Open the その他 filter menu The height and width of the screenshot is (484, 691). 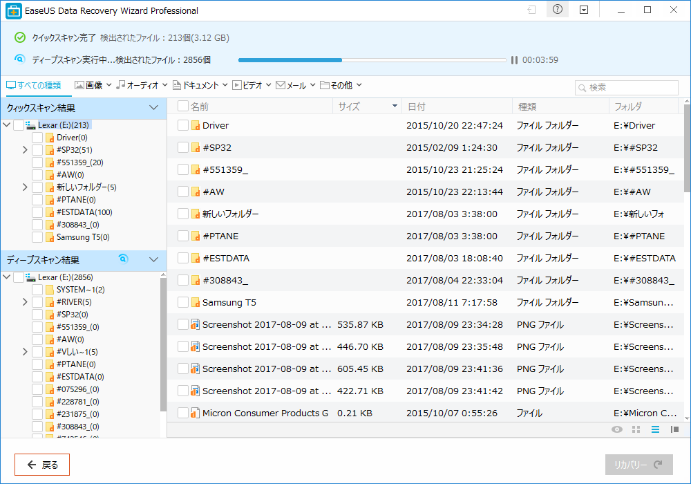(341, 86)
